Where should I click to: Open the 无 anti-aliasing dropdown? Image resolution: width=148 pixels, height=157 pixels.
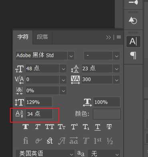pyautogui.click(x=104, y=153)
